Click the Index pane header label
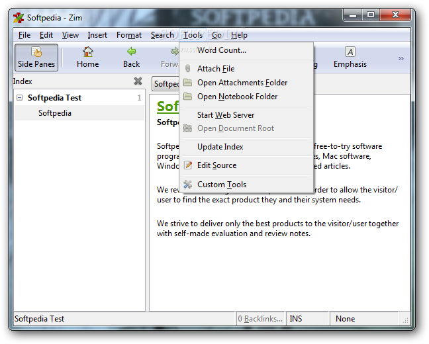 point(23,81)
